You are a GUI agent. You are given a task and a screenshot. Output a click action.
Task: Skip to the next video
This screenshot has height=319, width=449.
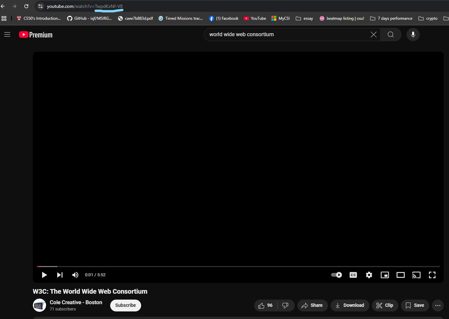(x=60, y=275)
